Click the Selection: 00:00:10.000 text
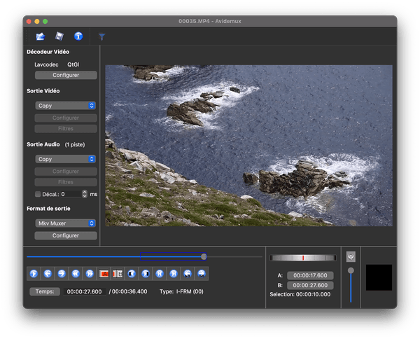Image resolution: width=420 pixels, height=339 pixels. pos(300,294)
